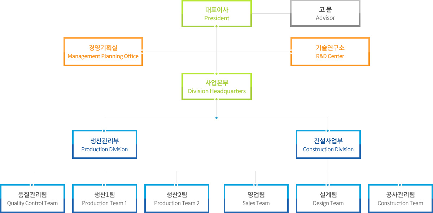The height and width of the screenshot is (213, 433).
Task: Select the Sales Team box
Action: pyautogui.click(x=256, y=199)
